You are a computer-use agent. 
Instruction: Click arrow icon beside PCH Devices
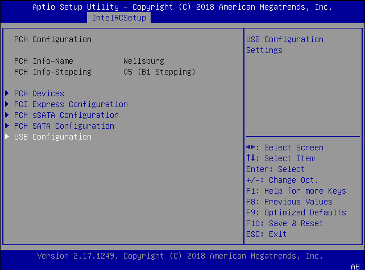tap(7, 93)
